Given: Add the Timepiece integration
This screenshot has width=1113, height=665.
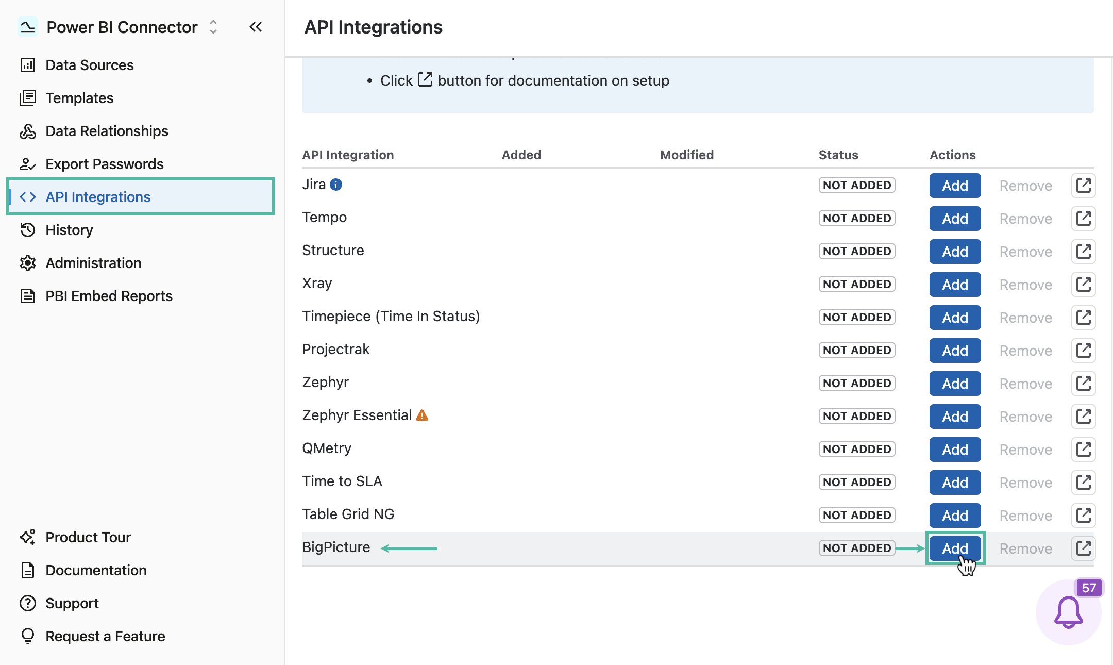Looking at the screenshot, I should coord(955,318).
